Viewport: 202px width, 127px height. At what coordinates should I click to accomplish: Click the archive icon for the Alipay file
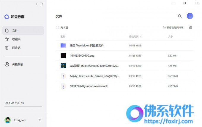pyautogui.click(x=63, y=76)
